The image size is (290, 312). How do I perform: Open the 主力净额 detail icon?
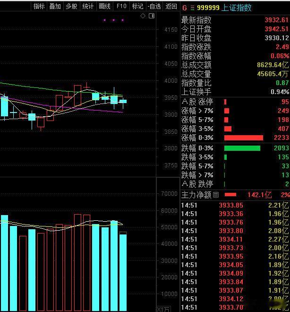pyautogui.click(x=216, y=195)
